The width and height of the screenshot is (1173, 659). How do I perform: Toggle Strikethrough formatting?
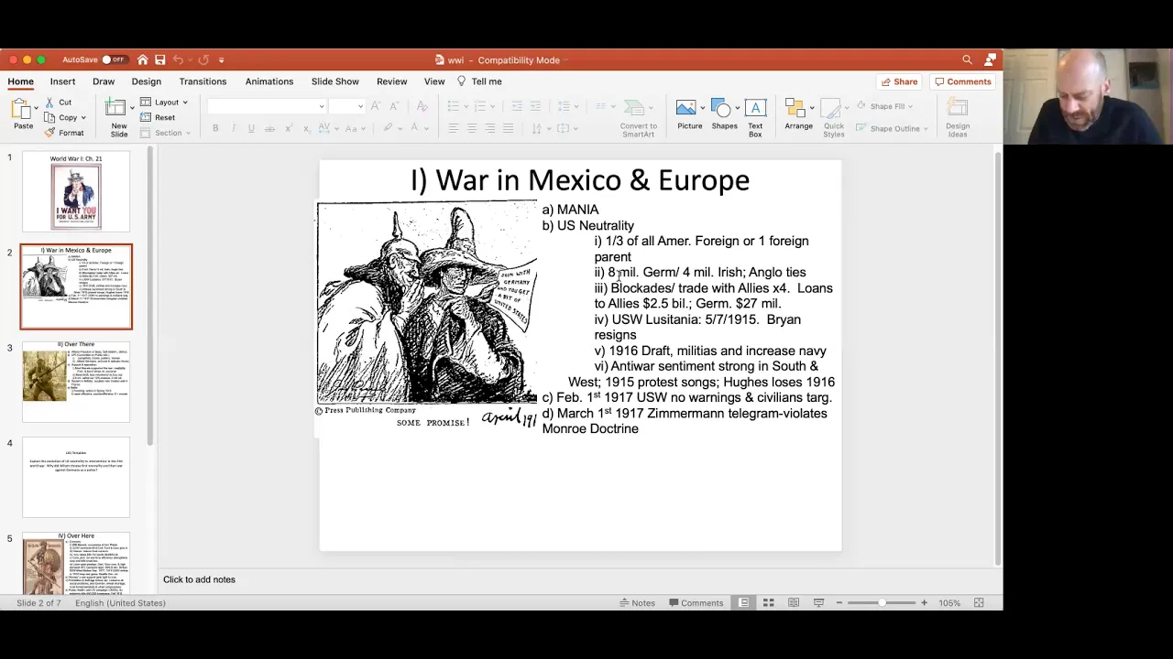[269, 128]
